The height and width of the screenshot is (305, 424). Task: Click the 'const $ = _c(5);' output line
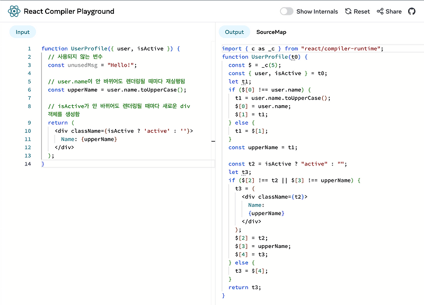coord(255,65)
